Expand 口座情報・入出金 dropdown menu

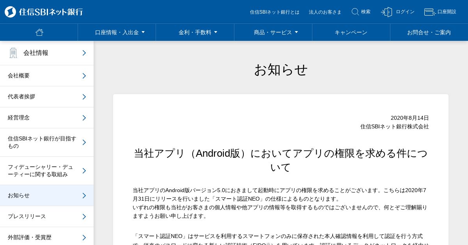pos(117,32)
